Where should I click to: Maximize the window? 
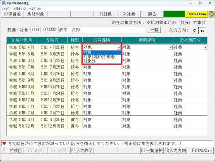(x=200, y=3)
